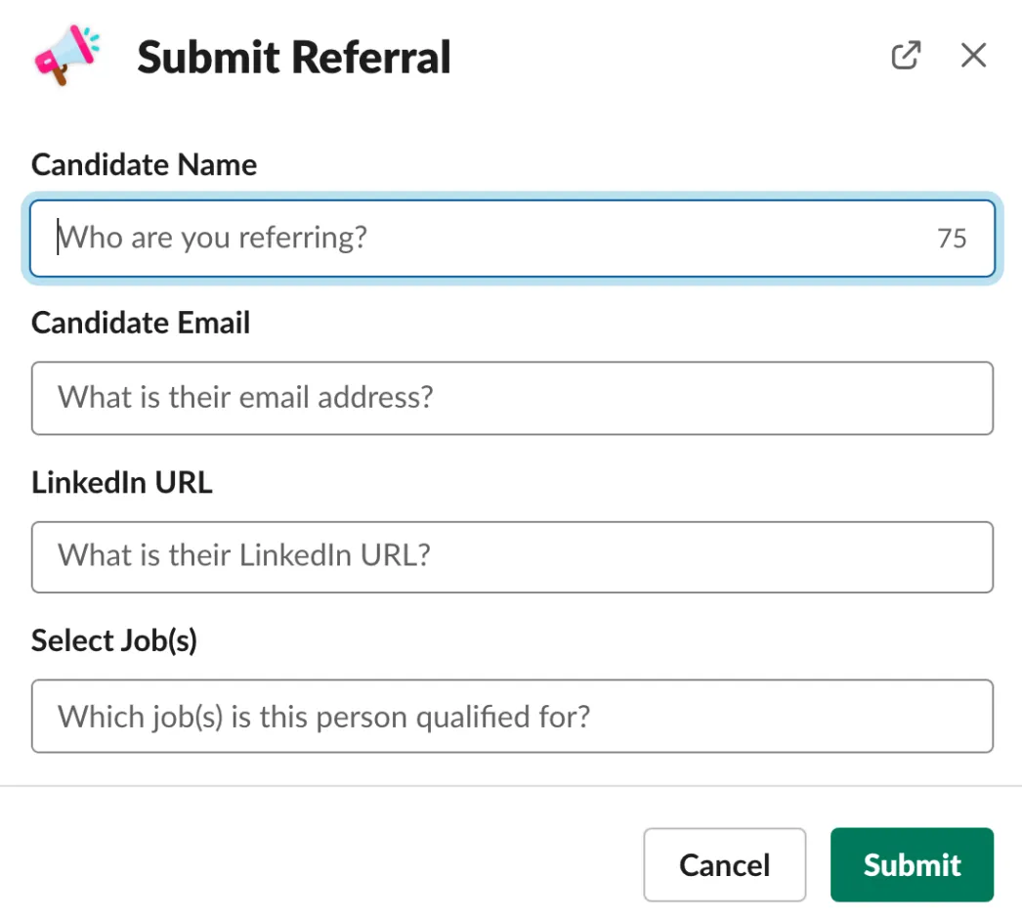The image size is (1022, 921).
Task: Click the Candidate Email label
Action: click(141, 323)
